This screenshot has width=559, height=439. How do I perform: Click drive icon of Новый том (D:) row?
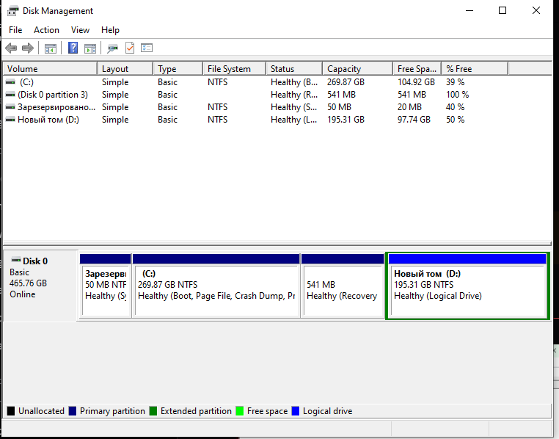click(x=10, y=120)
